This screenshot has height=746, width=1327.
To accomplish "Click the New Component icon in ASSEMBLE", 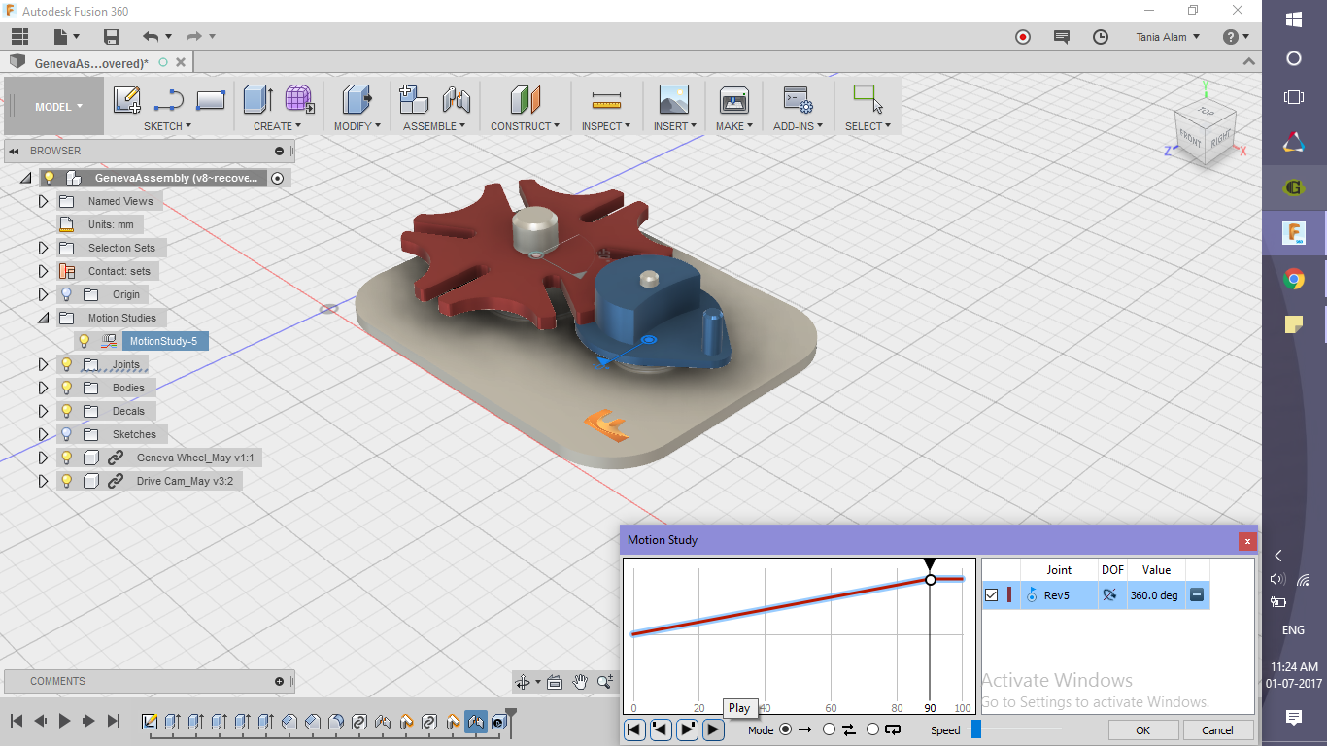I will click(x=414, y=100).
